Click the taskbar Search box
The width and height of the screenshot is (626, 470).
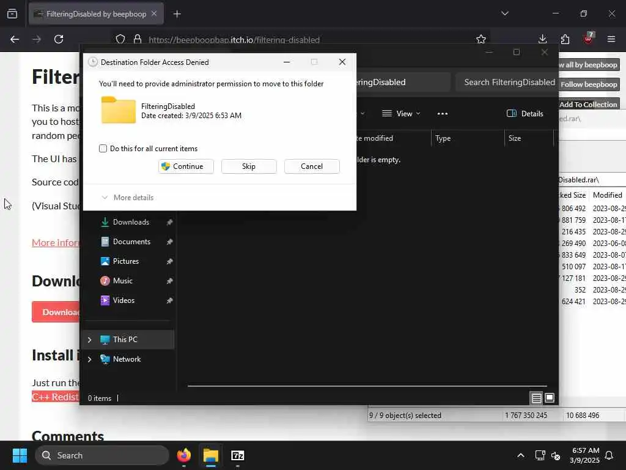(x=102, y=455)
